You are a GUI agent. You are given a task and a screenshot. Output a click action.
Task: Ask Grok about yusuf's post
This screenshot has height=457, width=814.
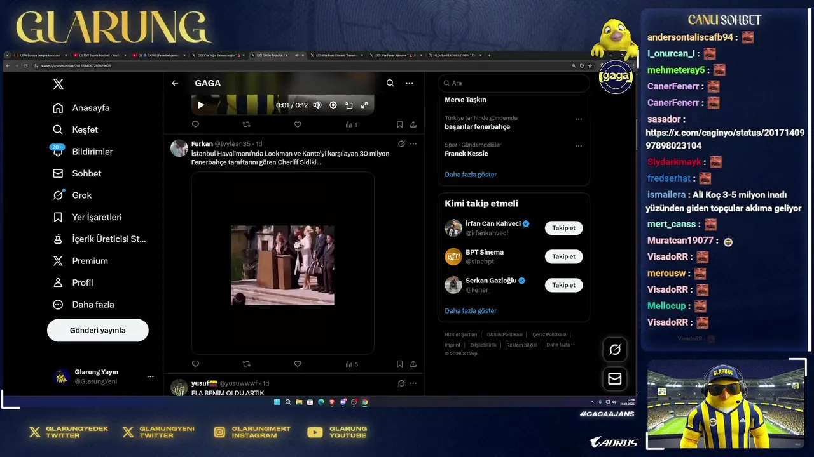[401, 383]
